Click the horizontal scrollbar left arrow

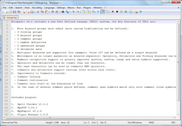4,118
